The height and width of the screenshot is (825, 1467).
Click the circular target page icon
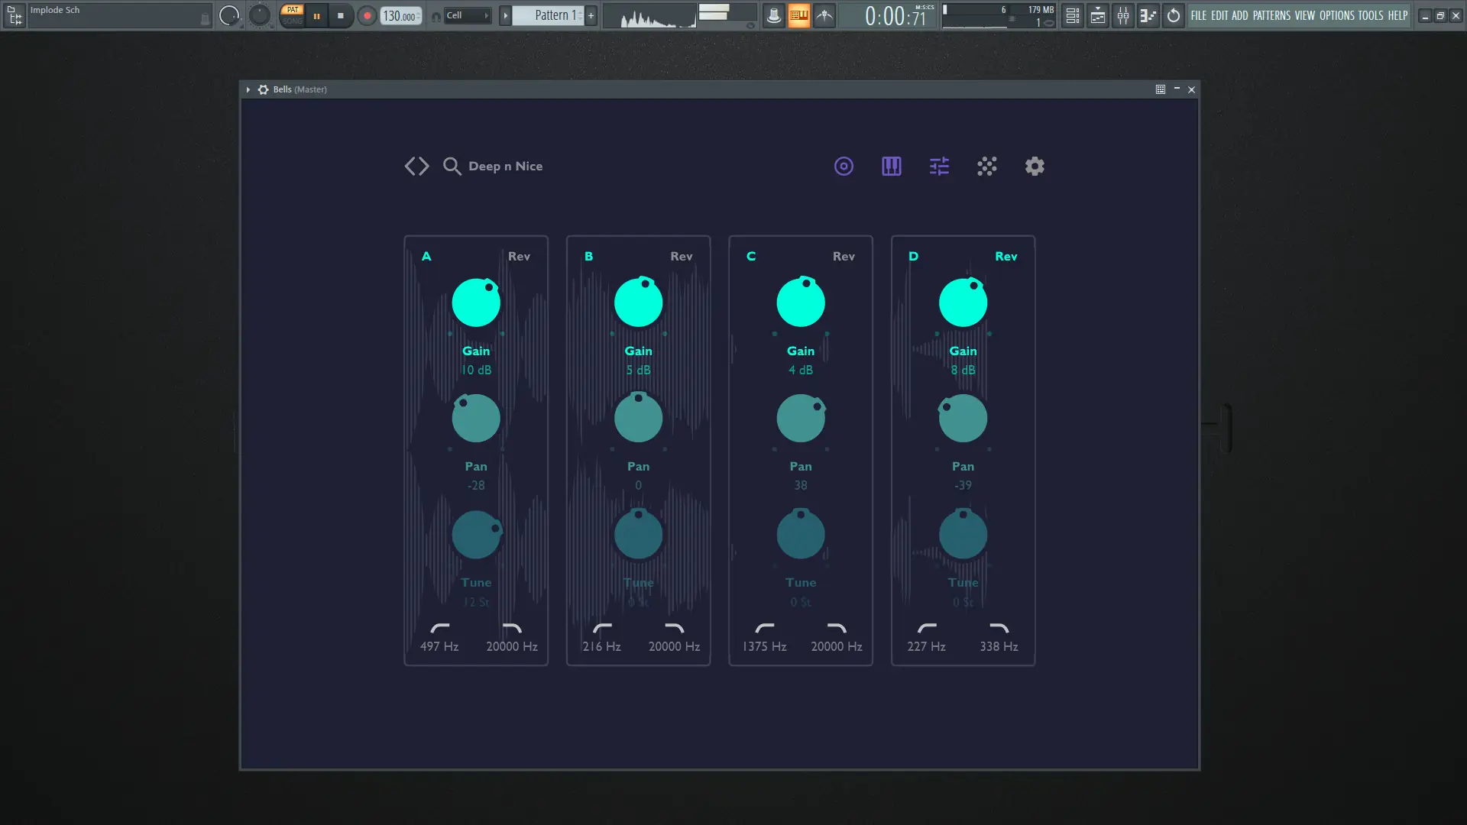tap(844, 166)
